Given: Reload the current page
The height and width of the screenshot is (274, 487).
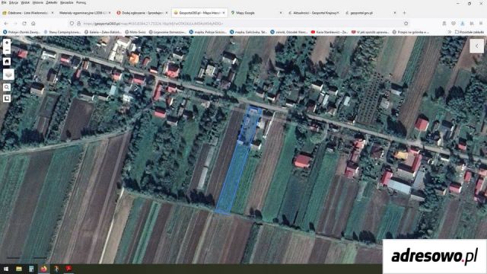Looking at the screenshot, I should tap(24, 24).
